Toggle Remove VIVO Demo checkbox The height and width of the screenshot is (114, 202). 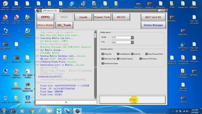click(140, 59)
